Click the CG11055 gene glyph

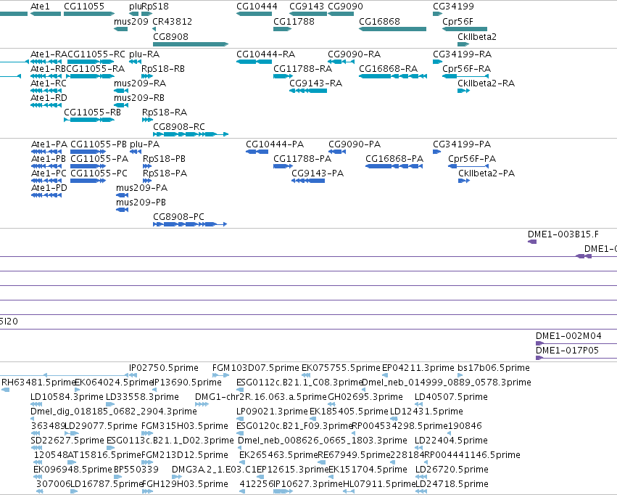tap(89, 14)
